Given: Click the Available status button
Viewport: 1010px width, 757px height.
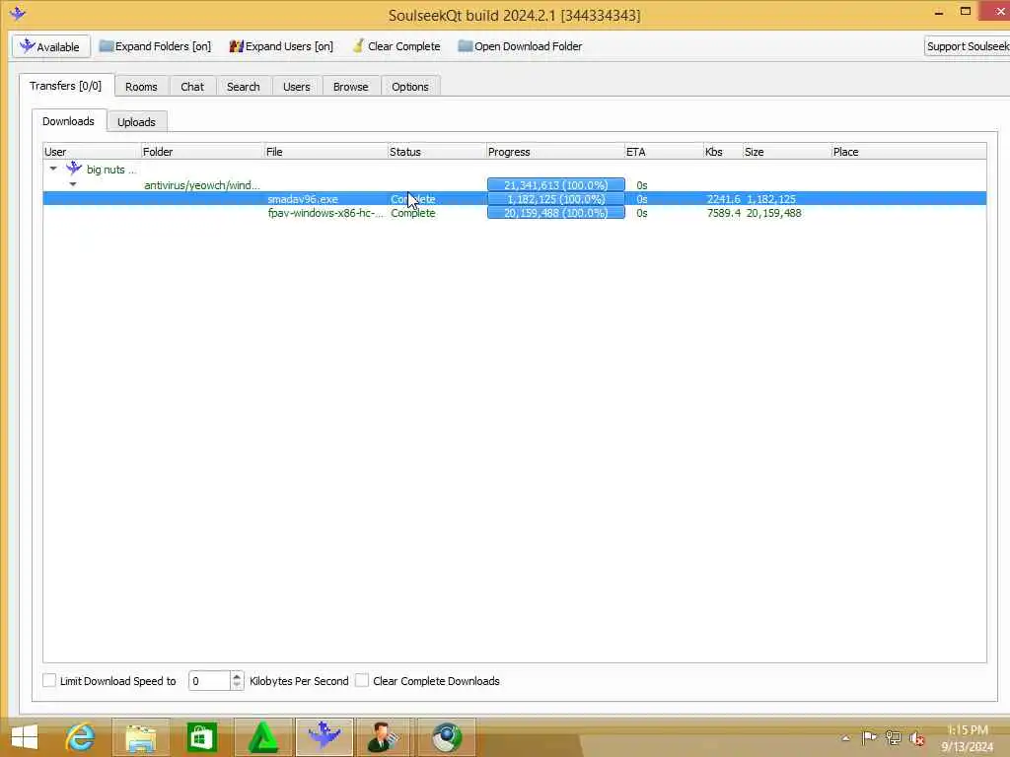Looking at the screenshot, I should [x=51, y=46].
